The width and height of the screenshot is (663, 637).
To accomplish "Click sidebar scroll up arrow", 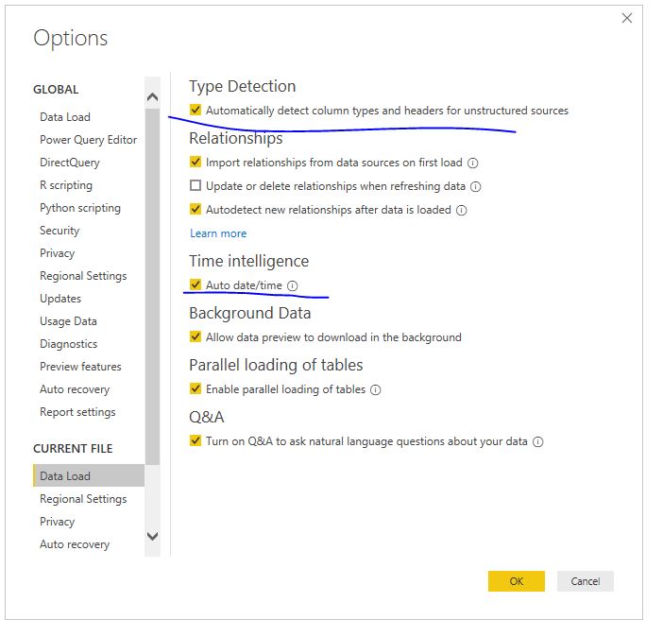I will (152, 97).
